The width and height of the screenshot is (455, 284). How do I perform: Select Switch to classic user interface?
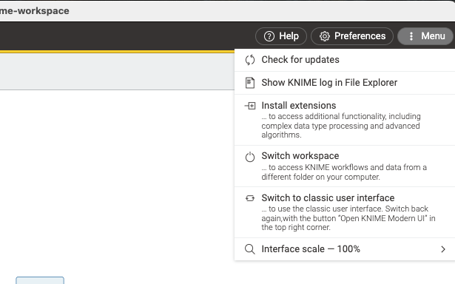click(345, 213)
